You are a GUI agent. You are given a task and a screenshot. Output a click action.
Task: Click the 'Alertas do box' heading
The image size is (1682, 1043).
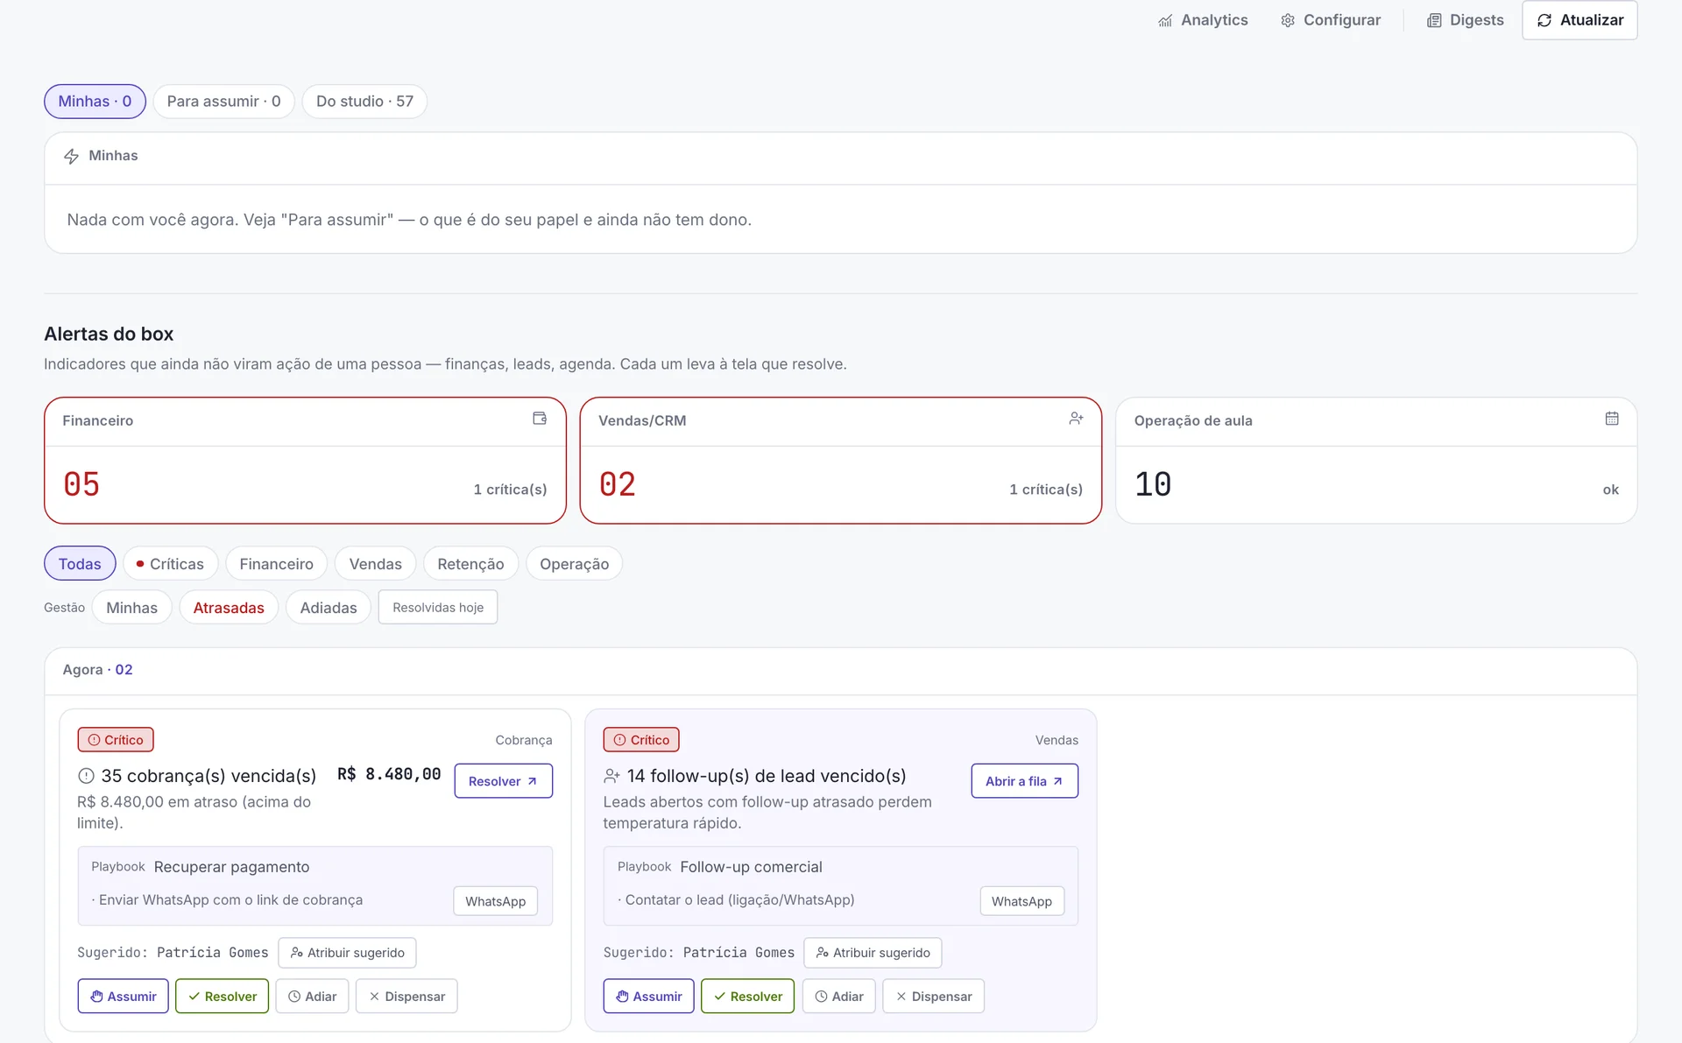point(109,334)
